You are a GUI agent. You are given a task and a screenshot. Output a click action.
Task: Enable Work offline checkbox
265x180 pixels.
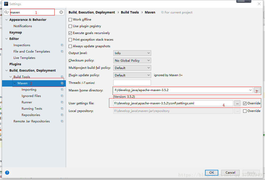tap(70, 20)
